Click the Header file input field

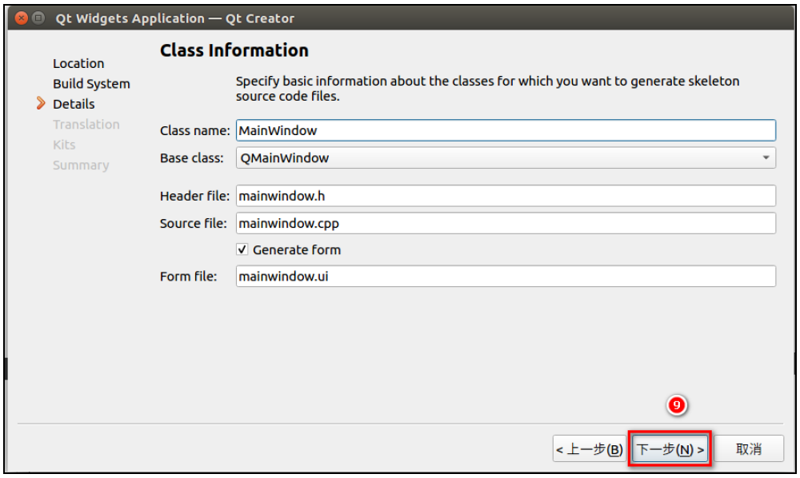point(506,196)
